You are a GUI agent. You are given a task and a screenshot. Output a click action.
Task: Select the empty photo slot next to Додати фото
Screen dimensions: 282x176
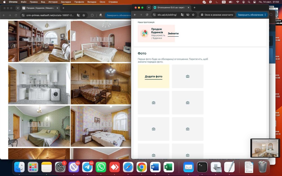click(x=188, y=77)
